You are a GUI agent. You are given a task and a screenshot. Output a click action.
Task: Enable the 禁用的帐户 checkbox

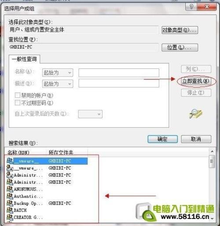18,95
